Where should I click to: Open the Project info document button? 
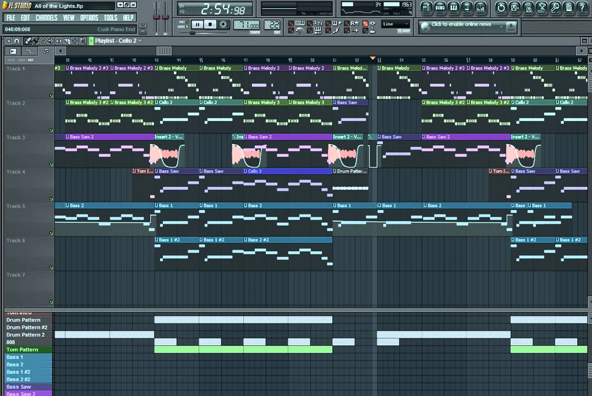tap(568, 8)
